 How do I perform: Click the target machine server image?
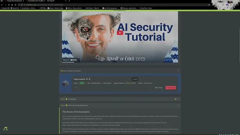65,84
